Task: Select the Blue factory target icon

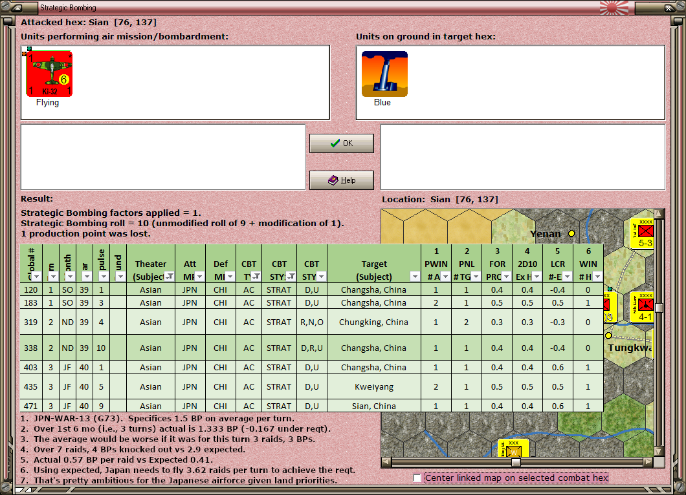Action: pos(384,74)
